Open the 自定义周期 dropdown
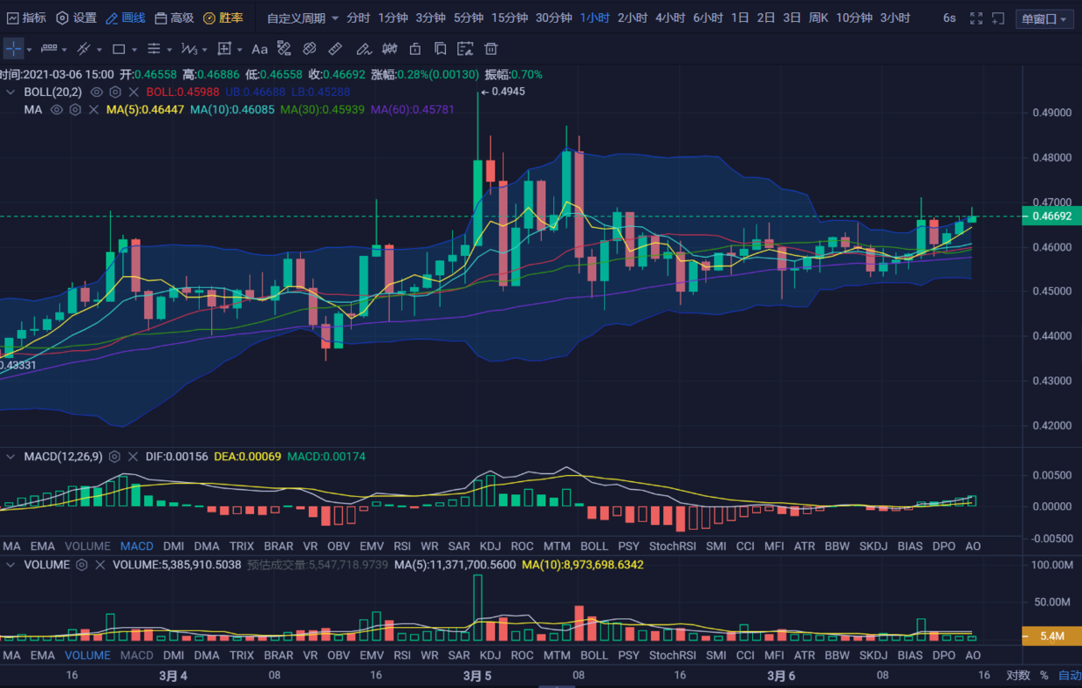 click(303, 18)
